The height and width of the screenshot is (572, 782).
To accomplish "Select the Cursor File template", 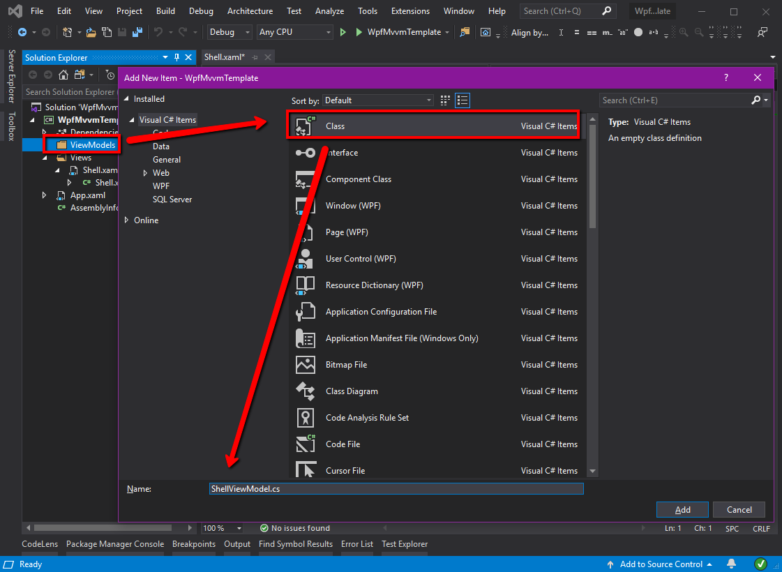I will click(437, 469).
